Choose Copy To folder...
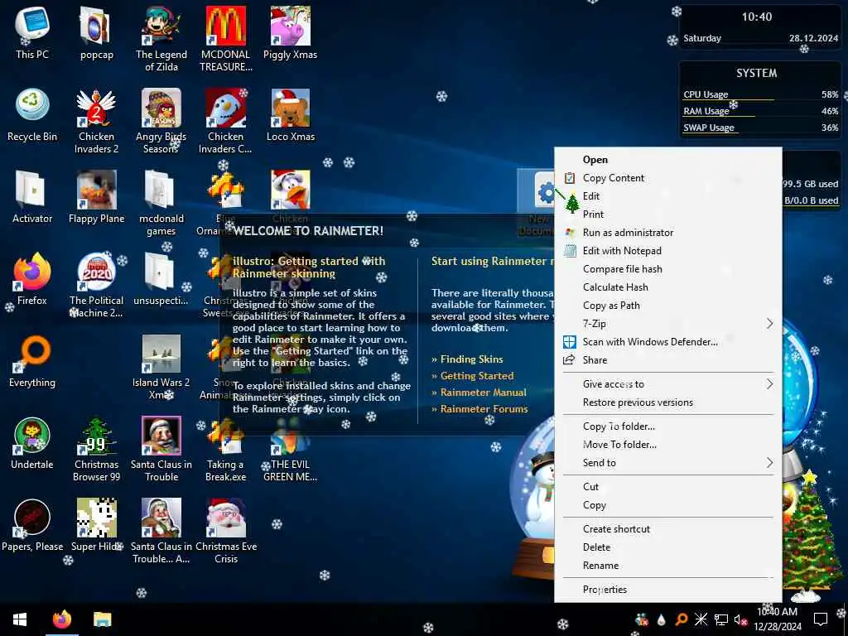848x636 pixels. pos(668,426)
